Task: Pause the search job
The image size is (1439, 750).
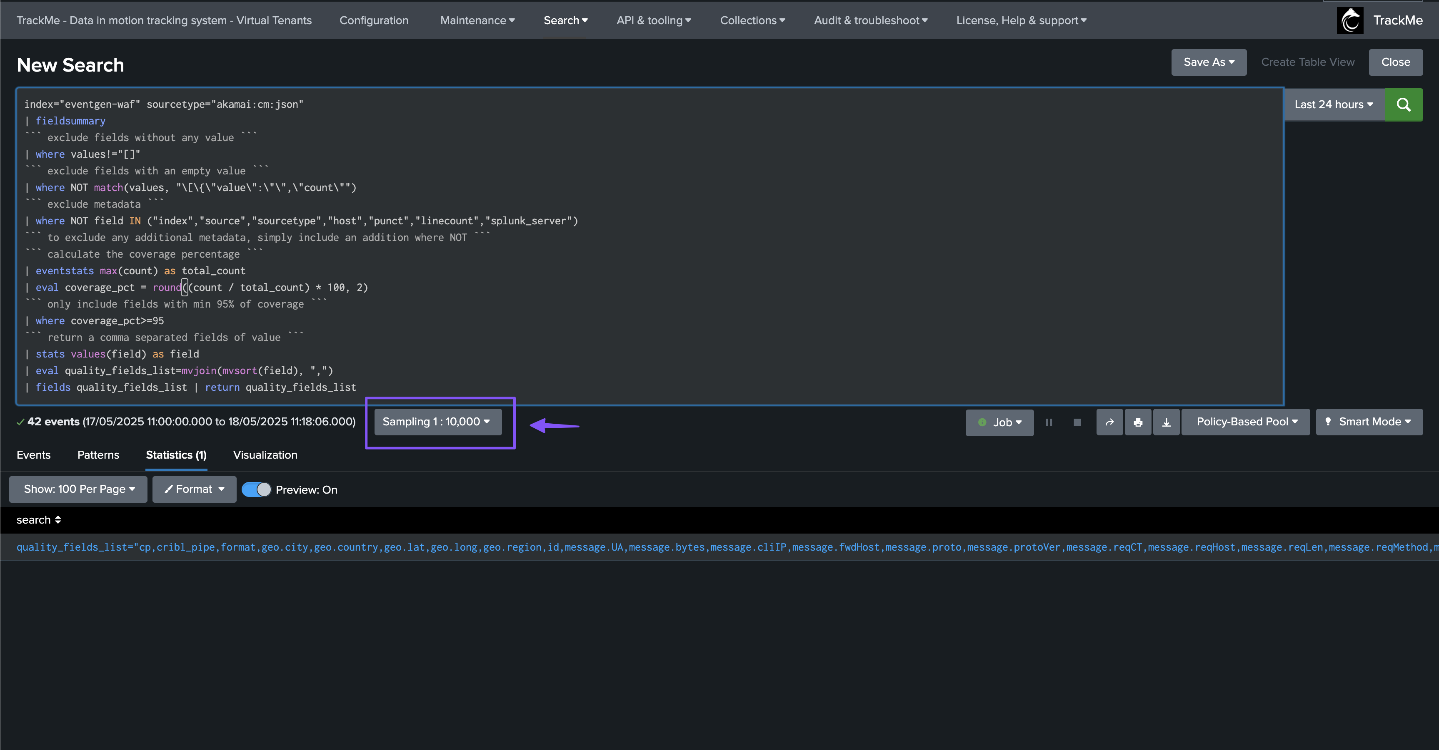Action: (x=1049, y=422)
